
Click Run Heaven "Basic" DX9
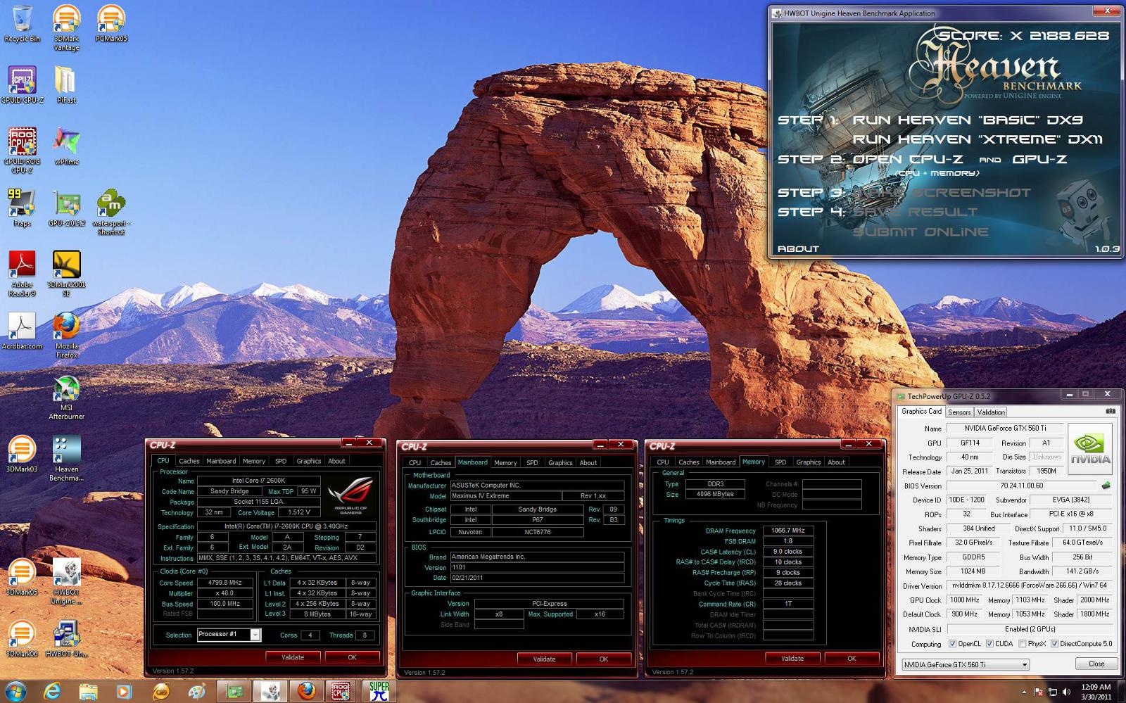pyautogui.click(x=968, y=120)
